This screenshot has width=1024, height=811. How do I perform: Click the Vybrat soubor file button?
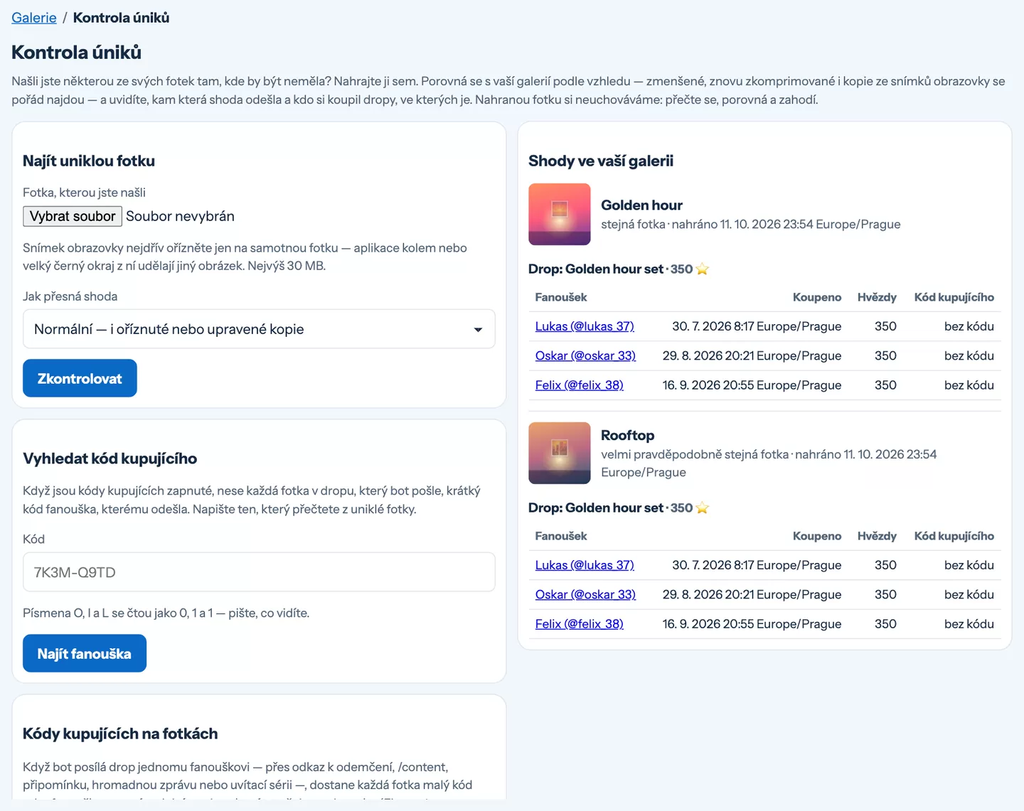pyautogui.click(x=73, y=216)
